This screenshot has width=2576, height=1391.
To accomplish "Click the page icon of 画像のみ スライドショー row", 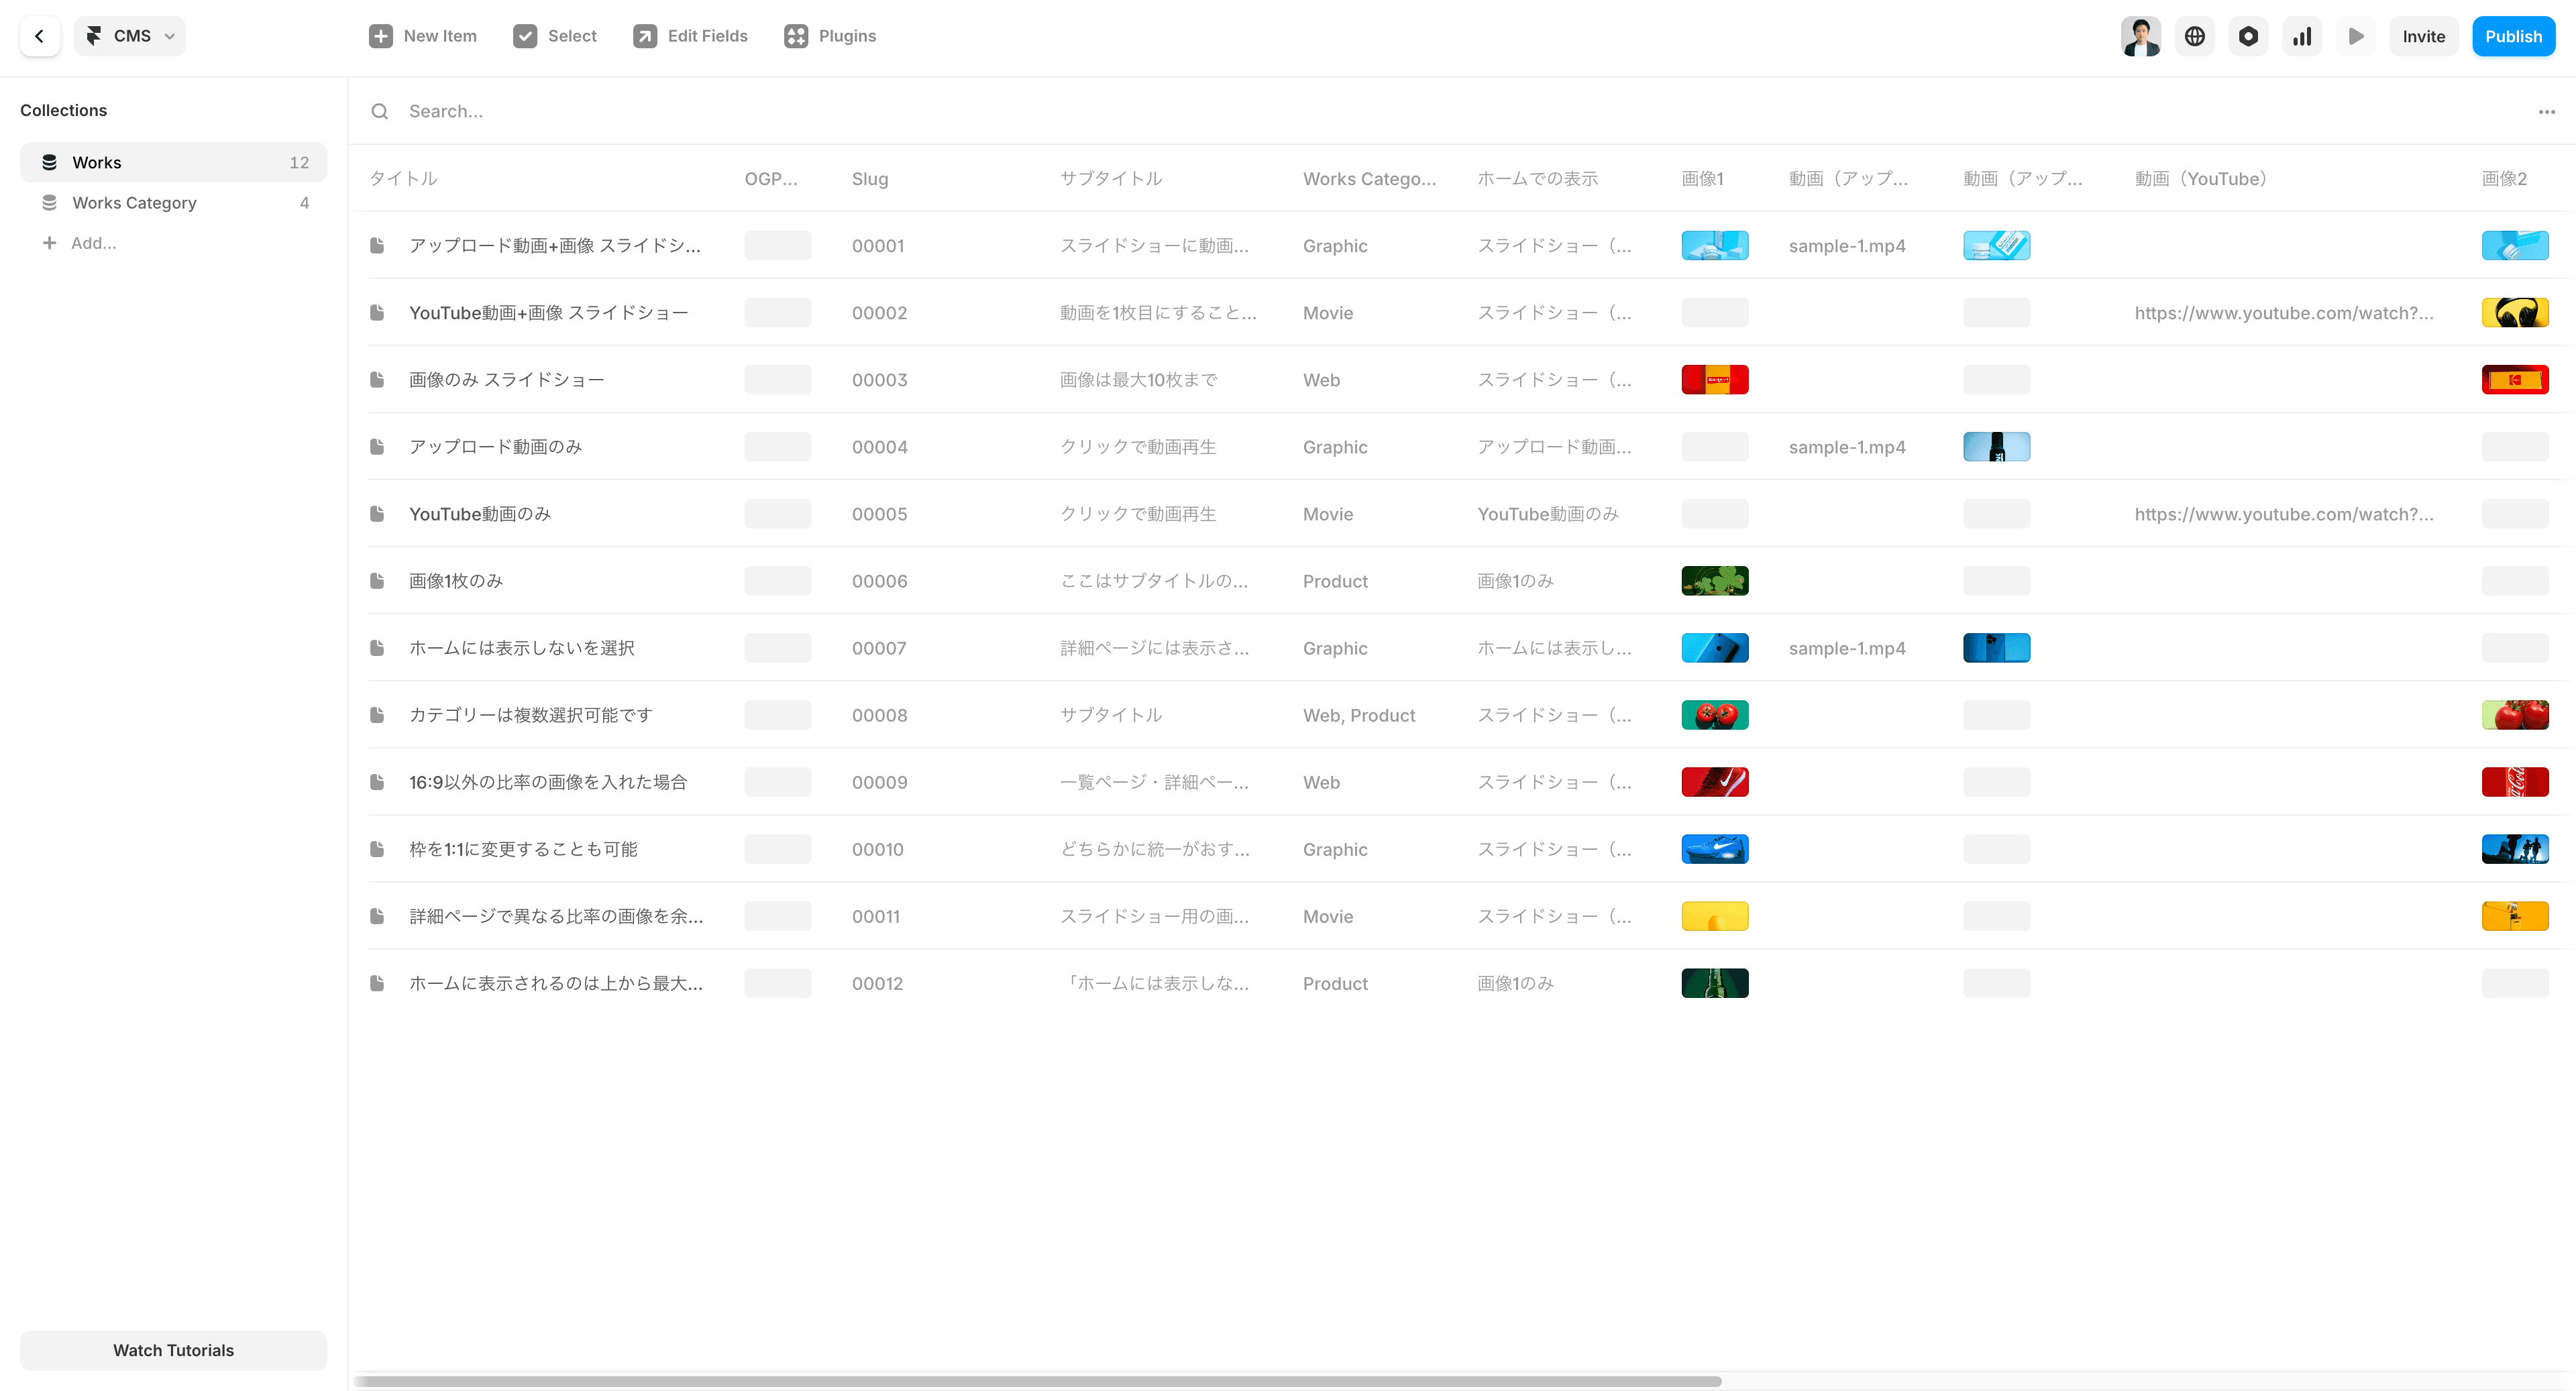I will pos(377,379).
